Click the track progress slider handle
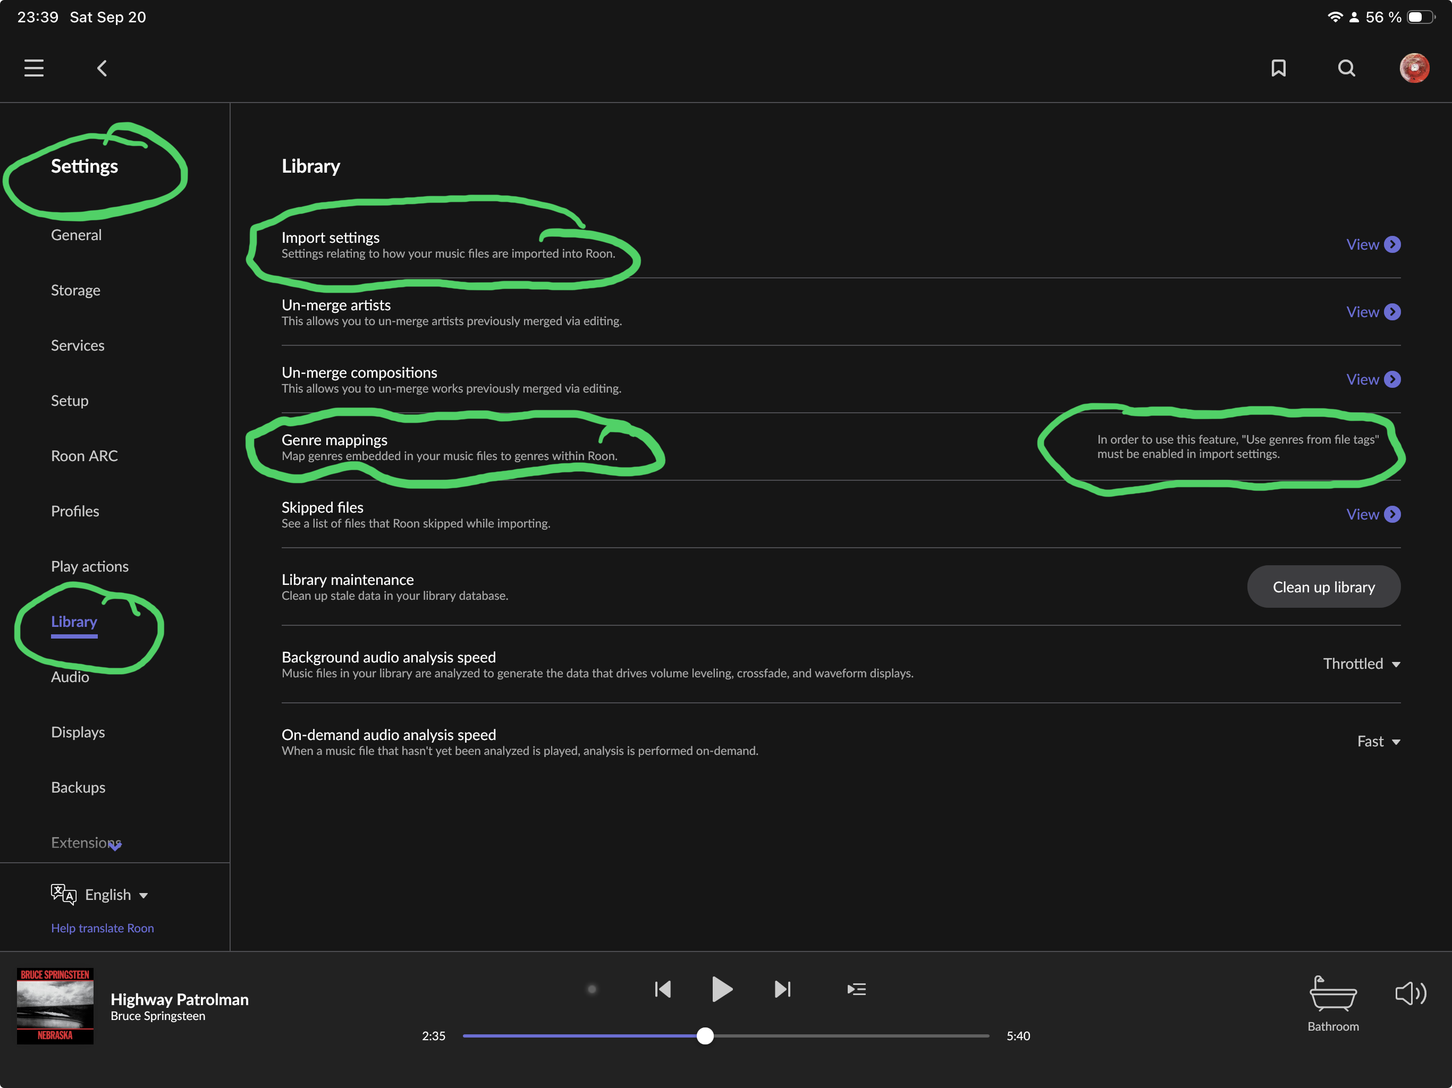Viewport: 1452px width, 1088px height. click(705, 1035)
